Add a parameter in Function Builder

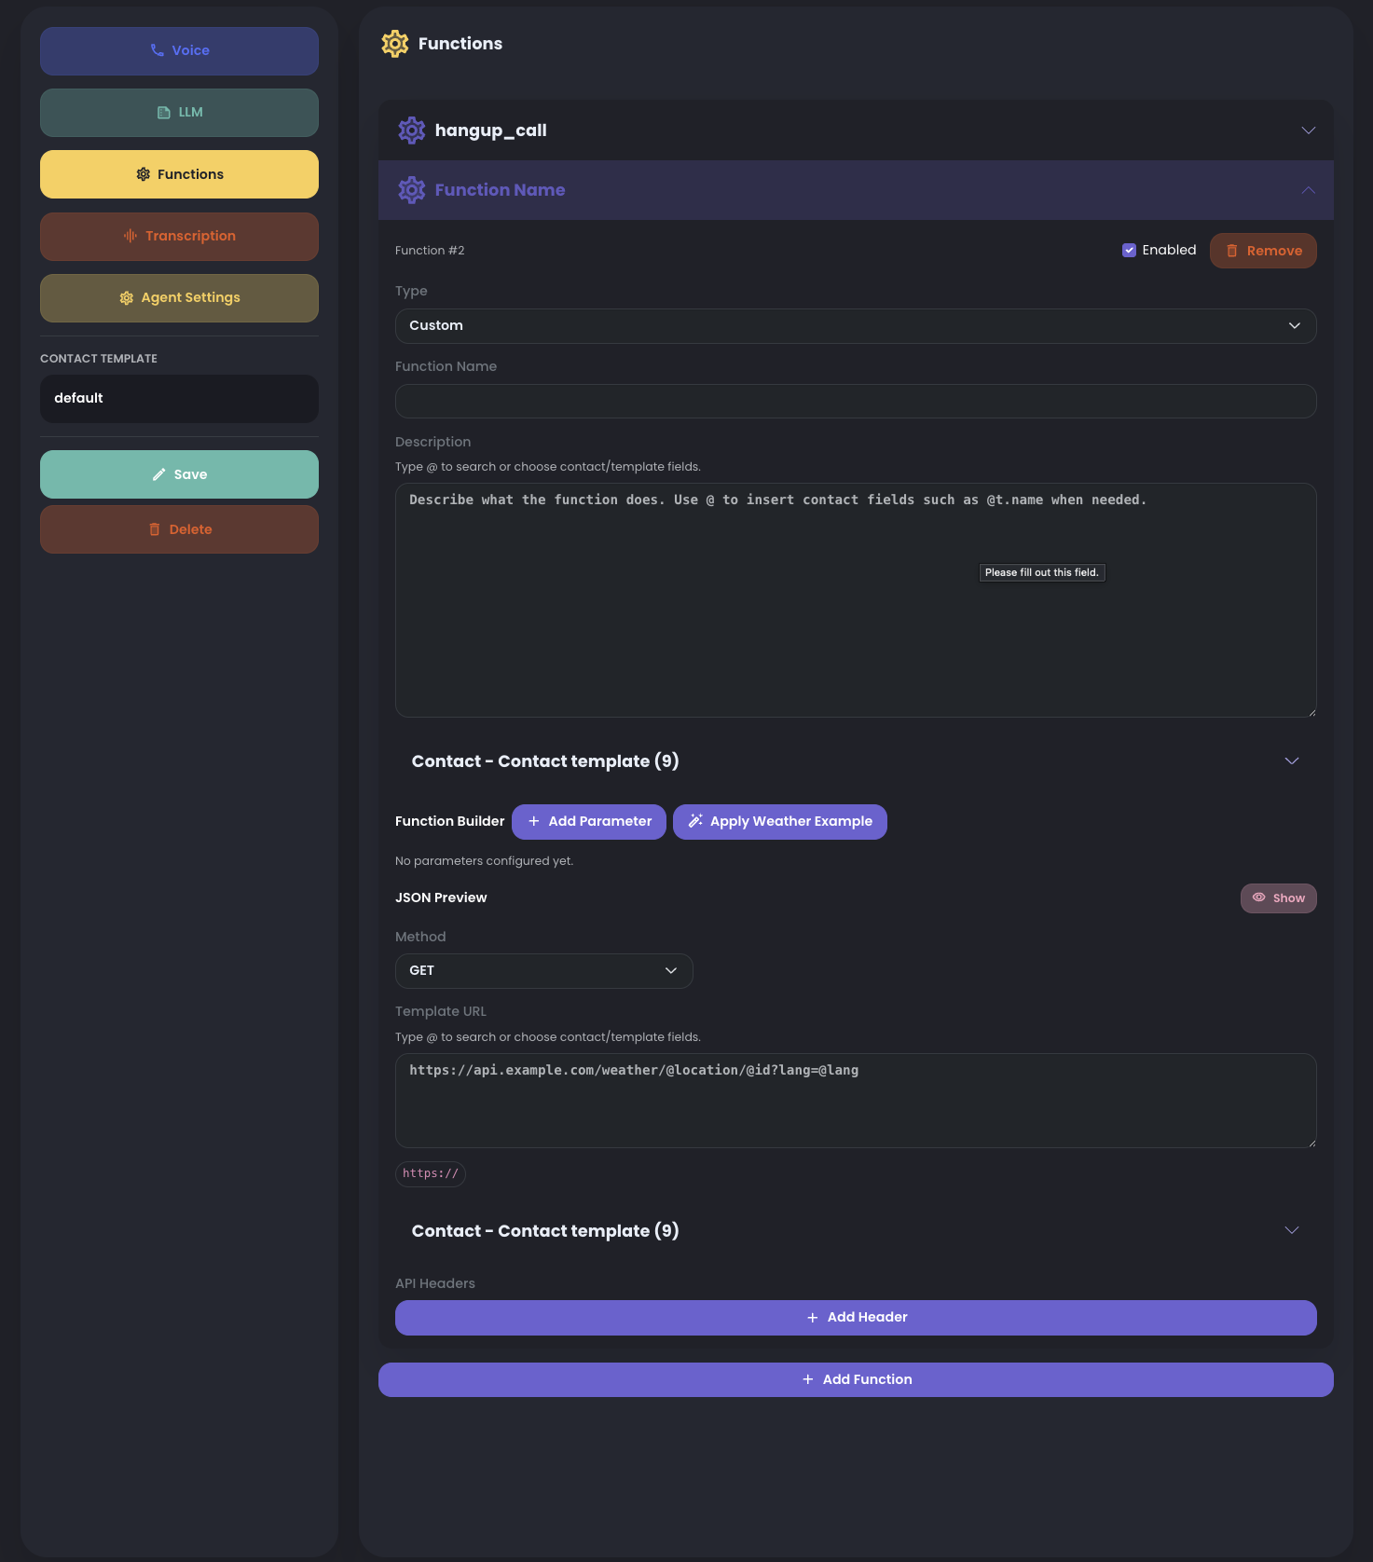(x=589, y=822)
